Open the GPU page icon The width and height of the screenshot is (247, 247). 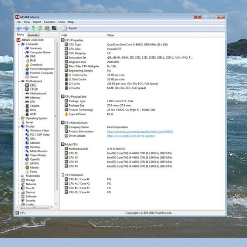coord(27,139)
